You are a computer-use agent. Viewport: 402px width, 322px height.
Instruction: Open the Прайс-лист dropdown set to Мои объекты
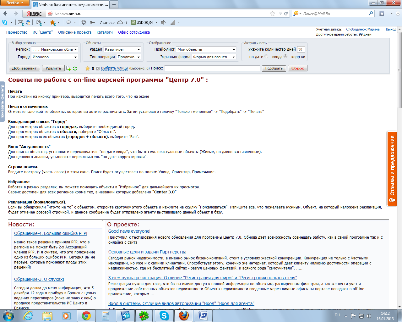click(x=206, y=49)
